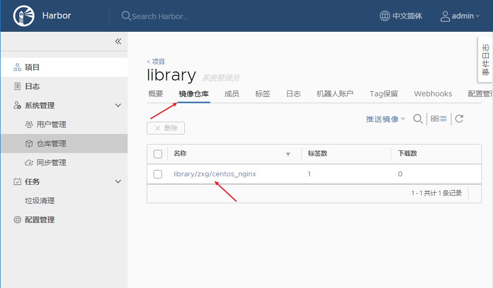This screenshot has height=288, width=493.
Task: Open the Webhooks tab
Action: pyautogui.click(x=433, y=94)
